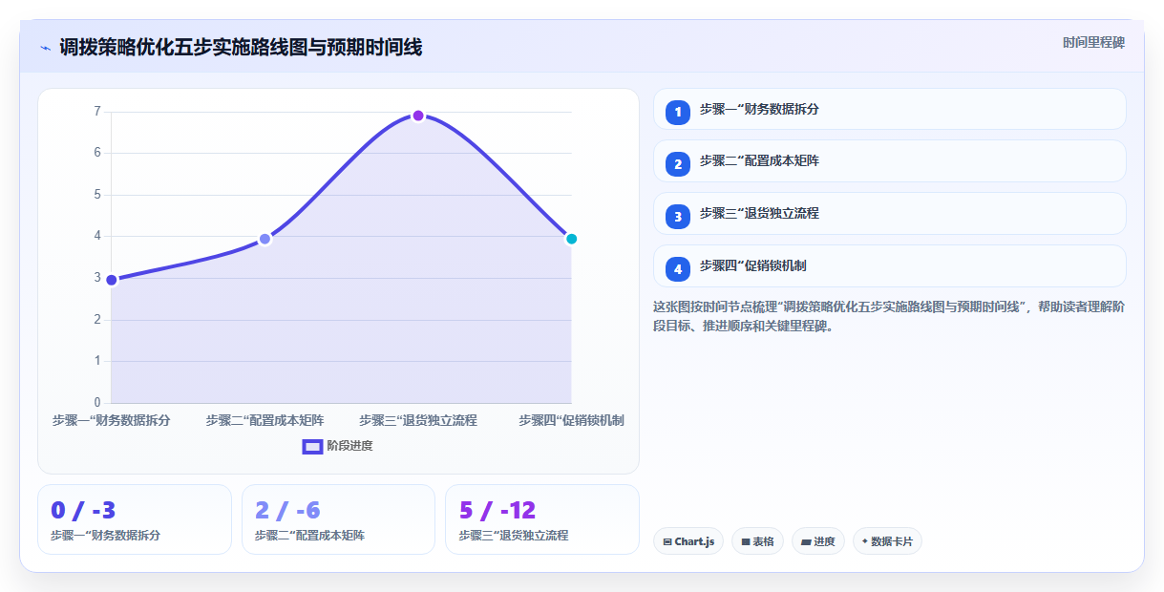Click the 5 / -12 data card
The image size is (1164, 592).
pyautogui.click(x=542, y=519)
